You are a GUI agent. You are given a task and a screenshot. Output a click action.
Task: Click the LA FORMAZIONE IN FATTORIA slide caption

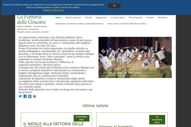(x=120, y=73)
